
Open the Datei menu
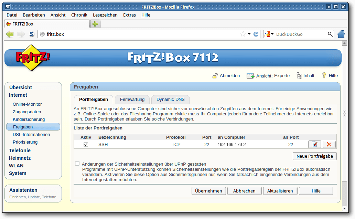[12, 15]
